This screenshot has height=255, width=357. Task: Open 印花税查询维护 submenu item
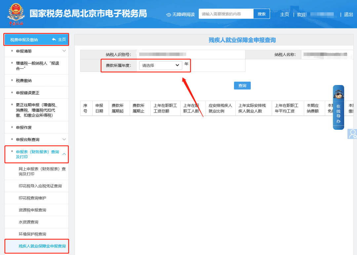(32, 198)
